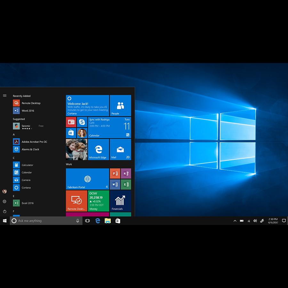288x288 pixels.
Task: Jump via letter A header in app list
Action: 13,134
